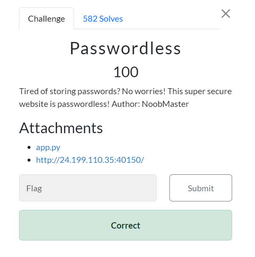Switch to the Challenge tab
This screenshot has width=255, height=257.
47,19
